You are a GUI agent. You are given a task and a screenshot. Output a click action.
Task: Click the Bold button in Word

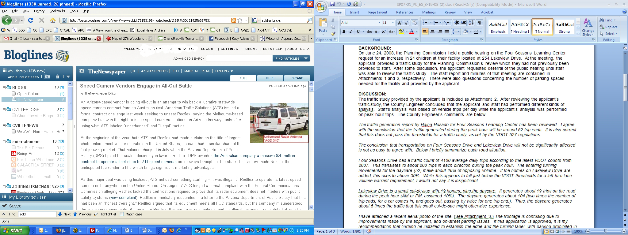(344, 32)
